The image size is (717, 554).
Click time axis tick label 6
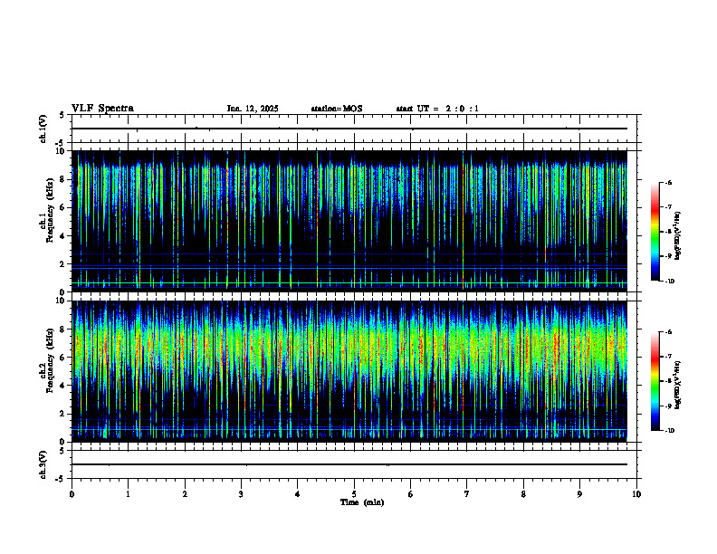[410, 494]
